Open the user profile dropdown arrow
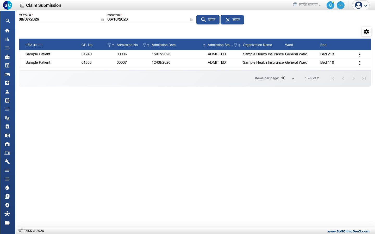The height and width of the screenshot is (234, 375). pos(366,5)
